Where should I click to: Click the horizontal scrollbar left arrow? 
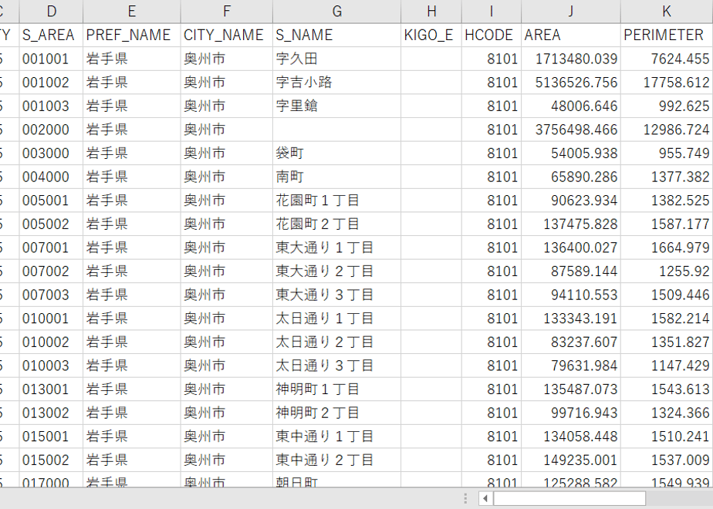coord(485,498)
